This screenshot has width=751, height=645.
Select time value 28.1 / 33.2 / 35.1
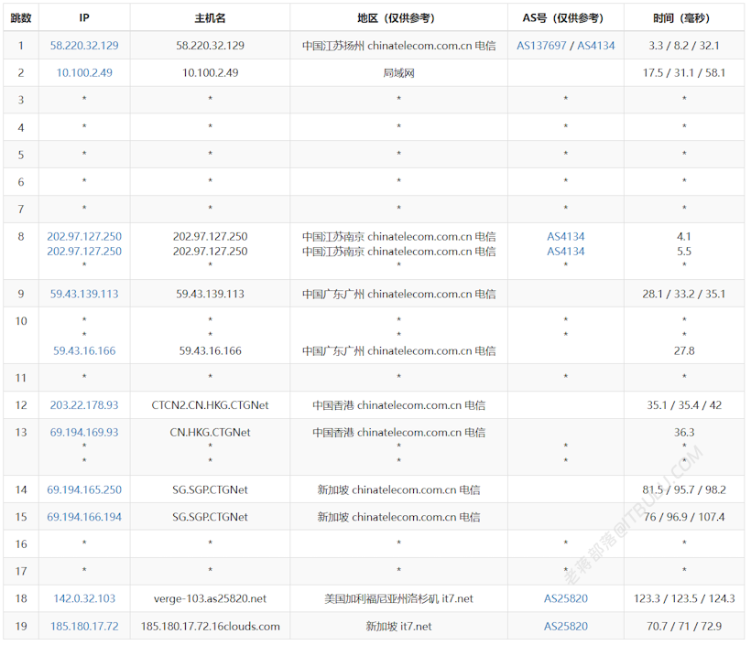684,294
